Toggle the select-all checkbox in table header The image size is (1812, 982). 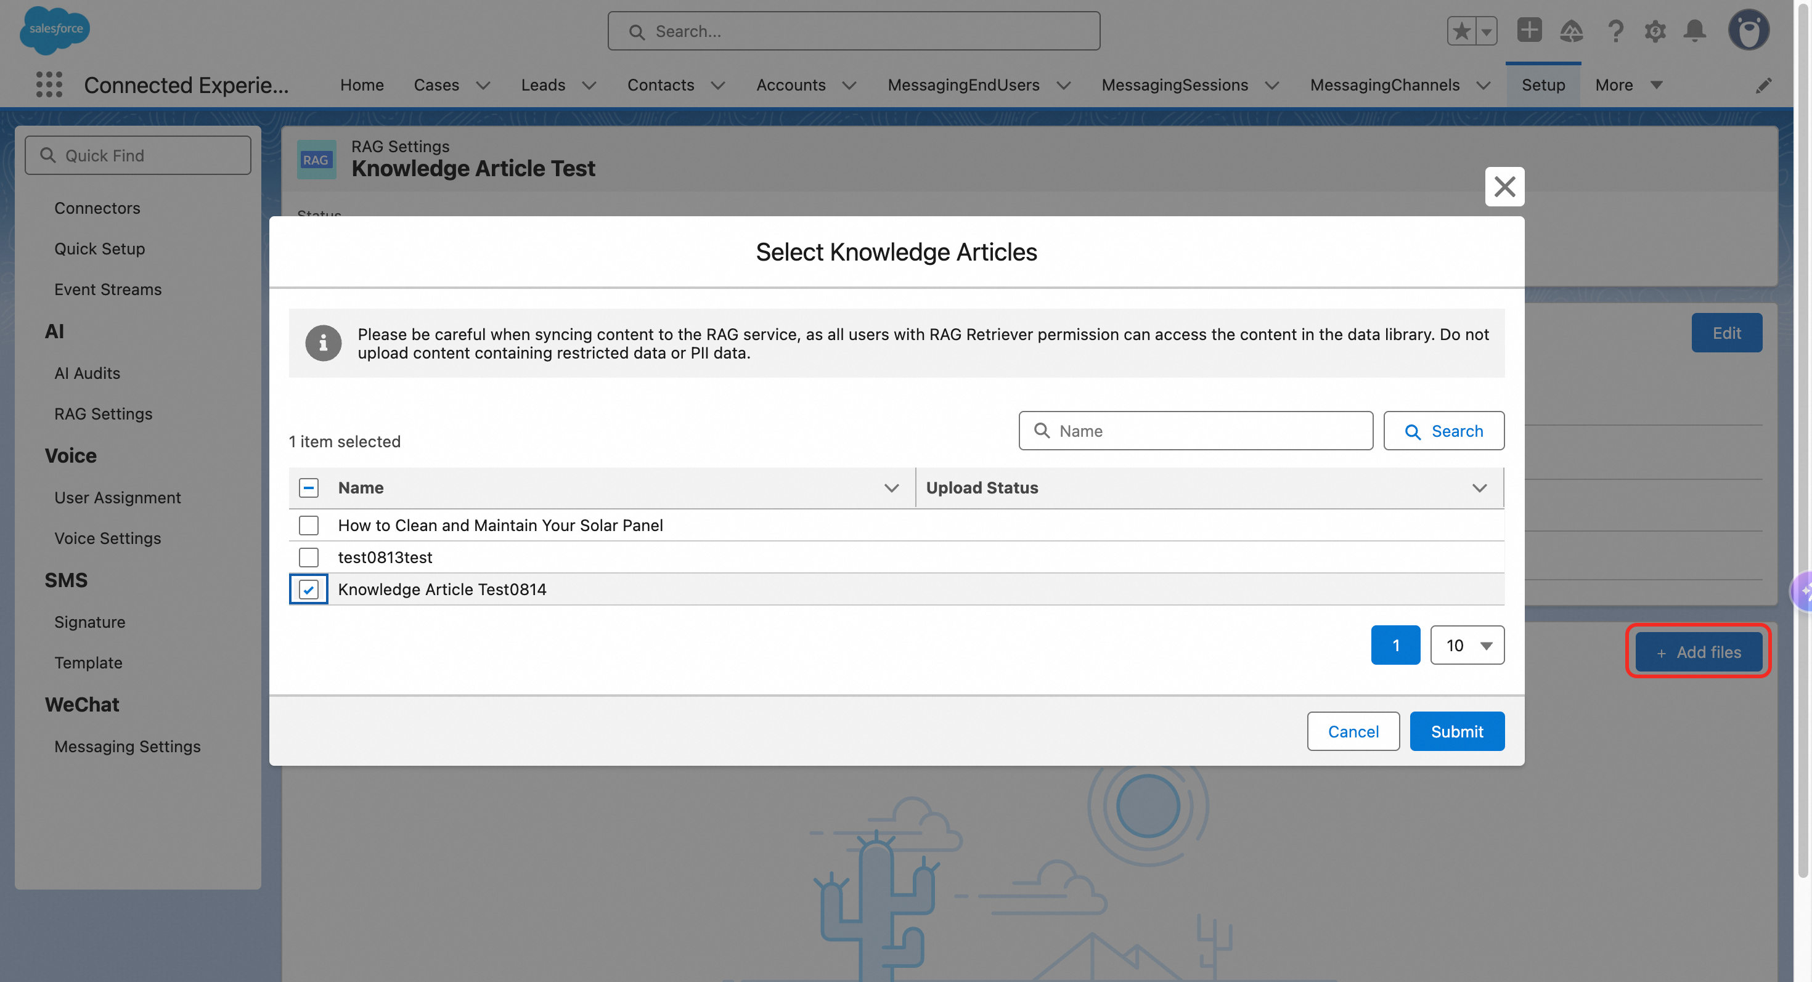309,487
